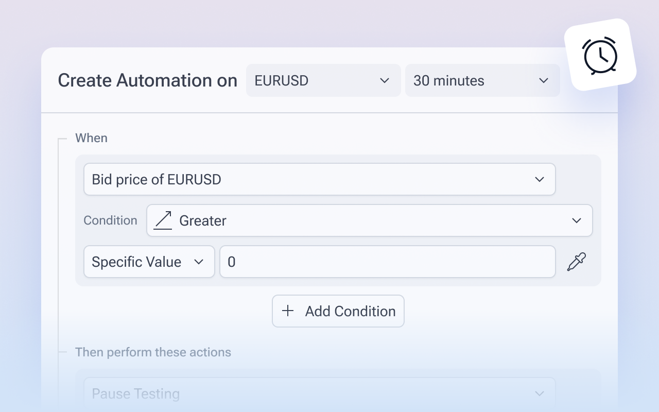The image size is (659, 412).
Task: Click the eyedropper value picker icon
Action: [x=576, y=262]
